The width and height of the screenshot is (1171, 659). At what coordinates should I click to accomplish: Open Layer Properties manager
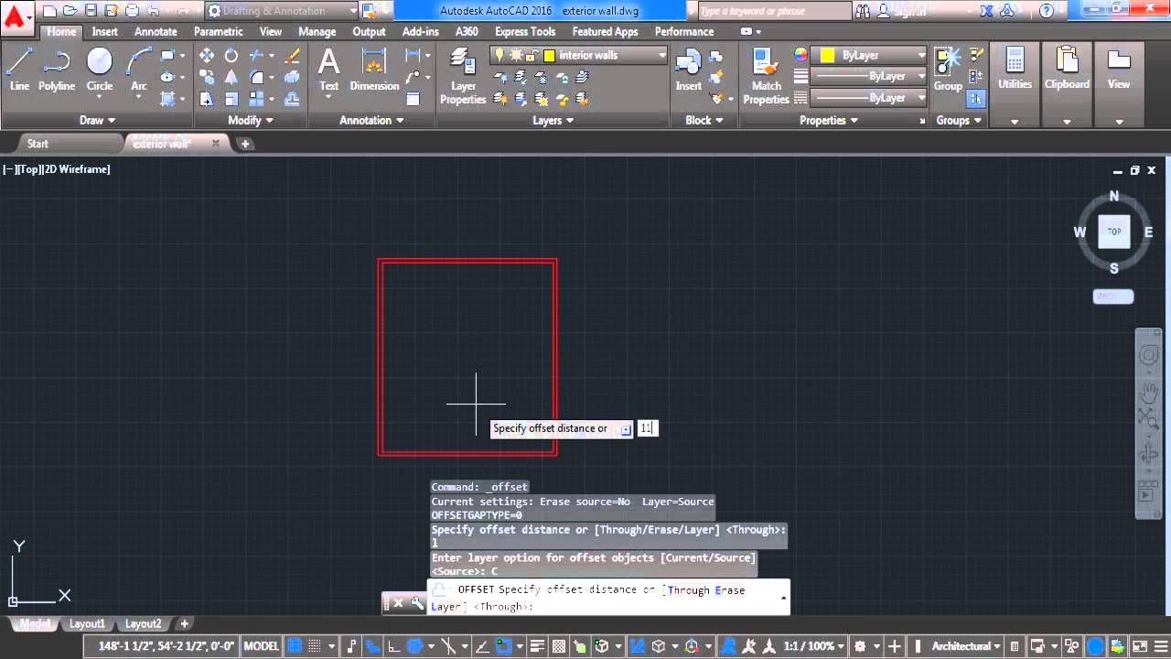(463, 77)
